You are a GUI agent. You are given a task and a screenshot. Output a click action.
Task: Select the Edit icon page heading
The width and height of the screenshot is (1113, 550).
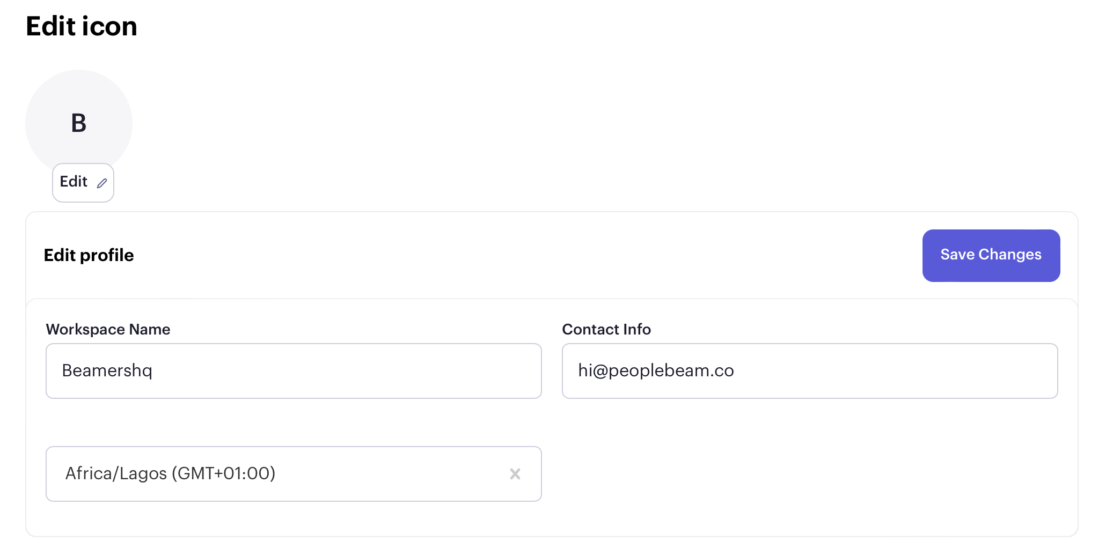tap(82, 26)
